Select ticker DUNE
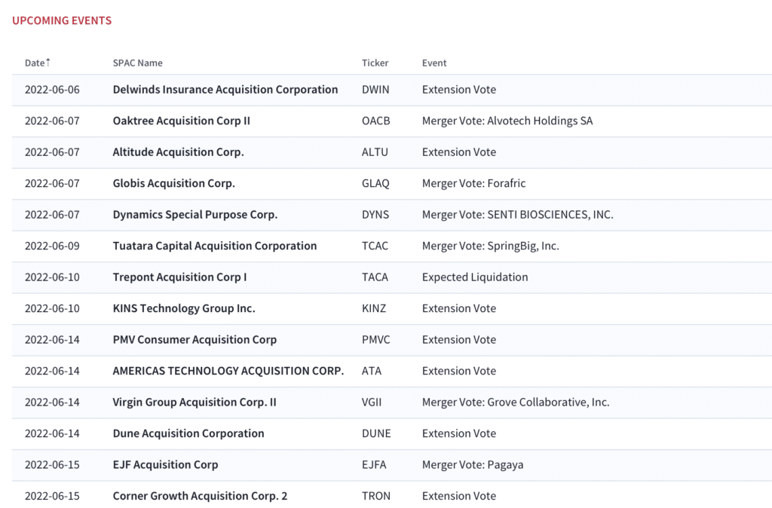 [x=376, y=433]
